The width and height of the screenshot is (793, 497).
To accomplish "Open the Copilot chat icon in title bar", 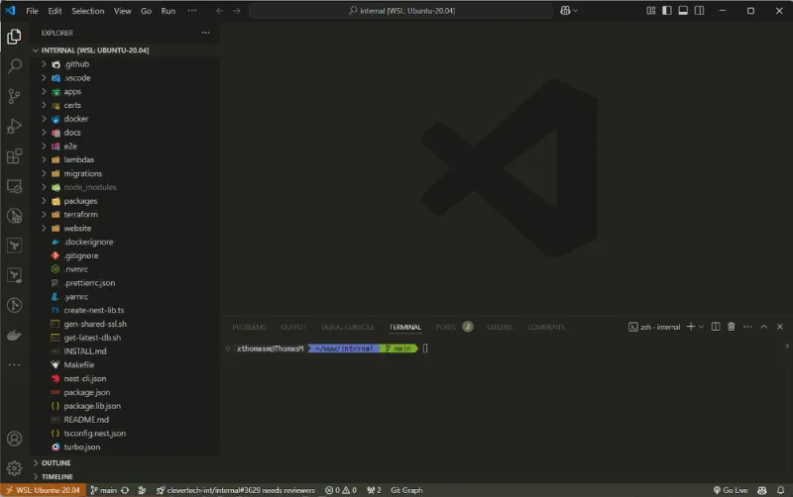I will click(x=565, y=11).
